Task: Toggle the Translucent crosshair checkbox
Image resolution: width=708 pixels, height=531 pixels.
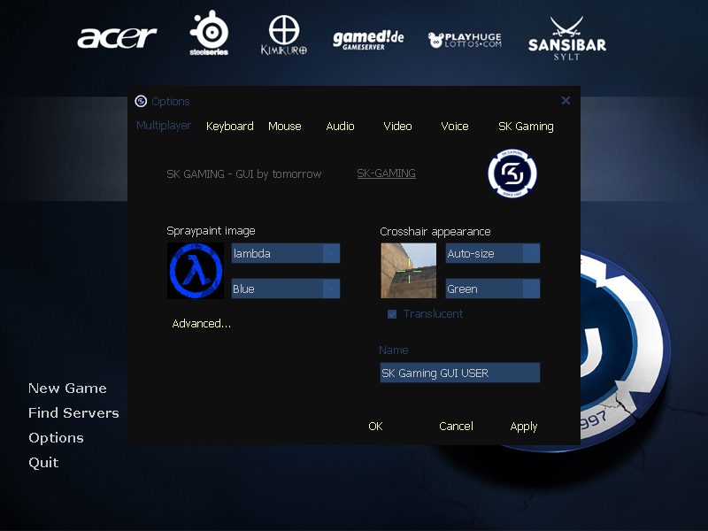Action: 392,314
